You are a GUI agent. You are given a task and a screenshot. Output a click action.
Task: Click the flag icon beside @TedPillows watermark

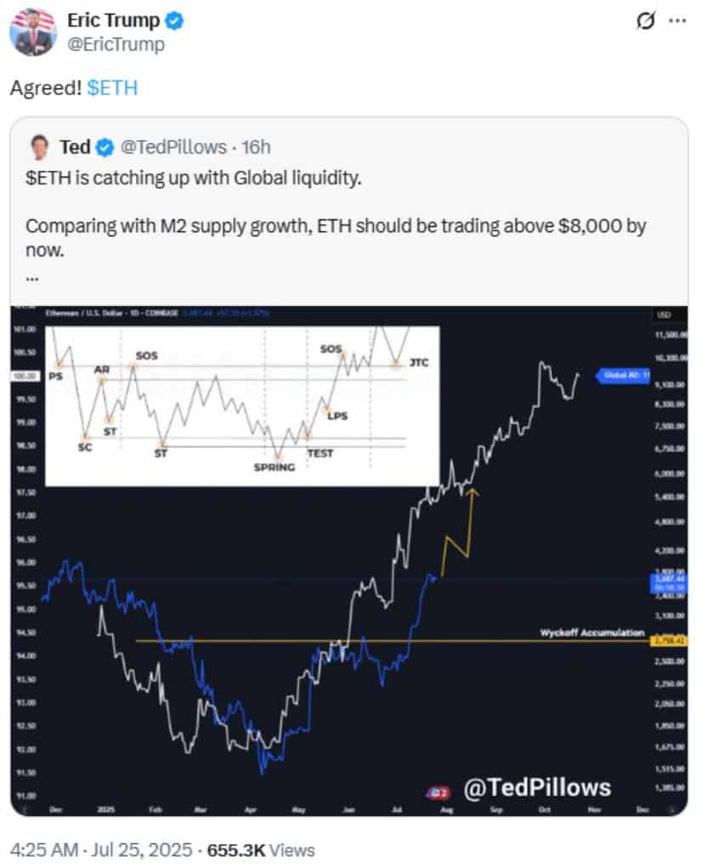[x=438, y=792]
